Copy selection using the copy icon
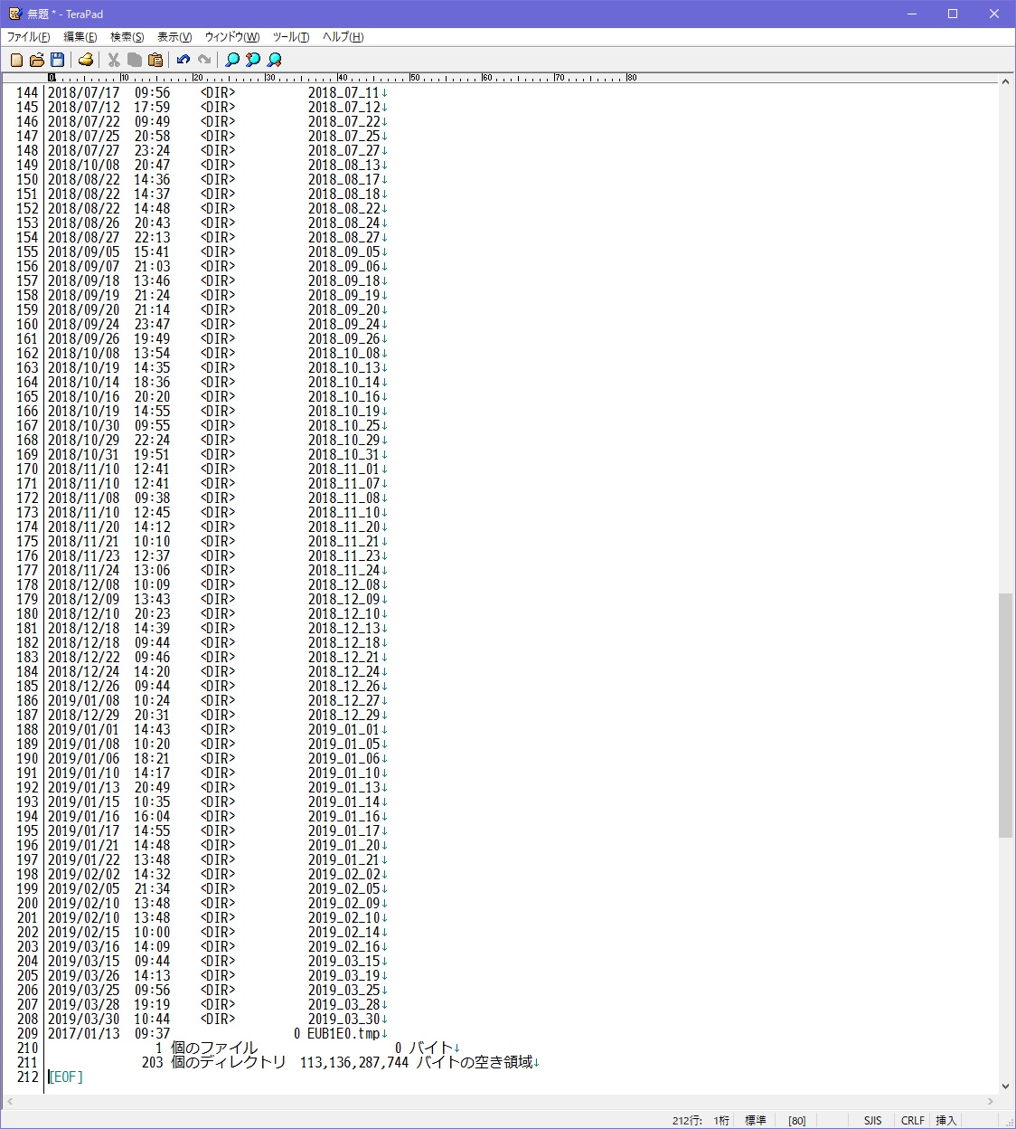The image size is (1016, 1129). point(135,60)
